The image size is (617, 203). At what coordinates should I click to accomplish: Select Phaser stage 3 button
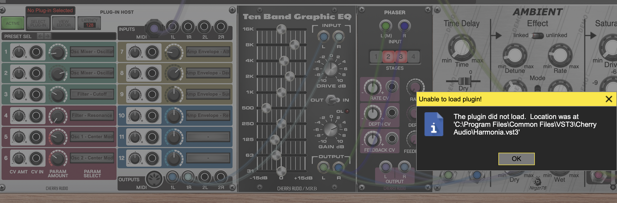(401, 57)
